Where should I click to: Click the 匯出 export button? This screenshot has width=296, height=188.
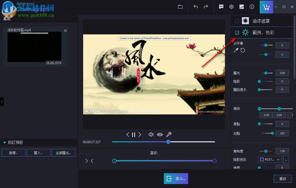pyautogui.click(x=176, y=178)
